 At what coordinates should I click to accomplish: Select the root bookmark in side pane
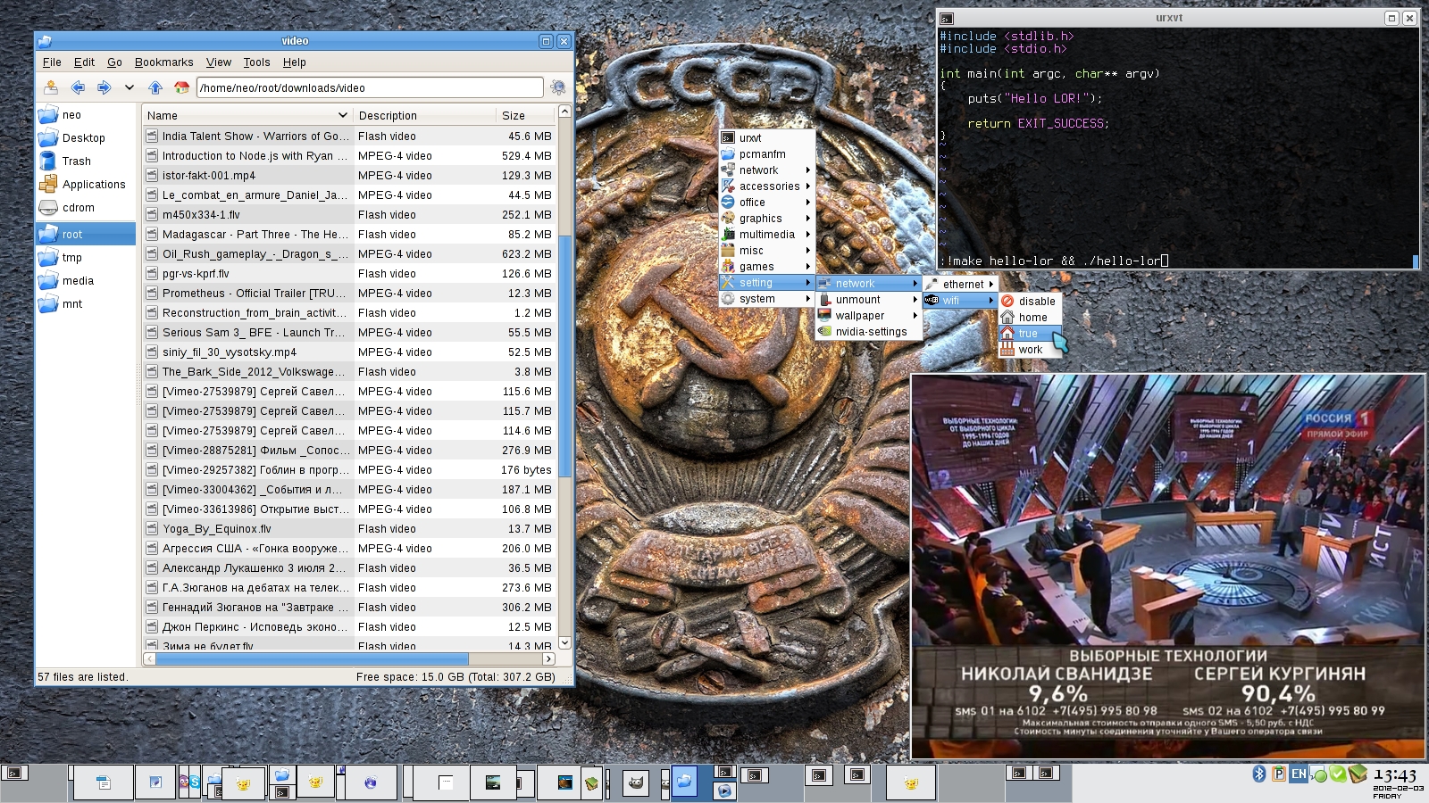pyautogui.click(x=86, y=235)
